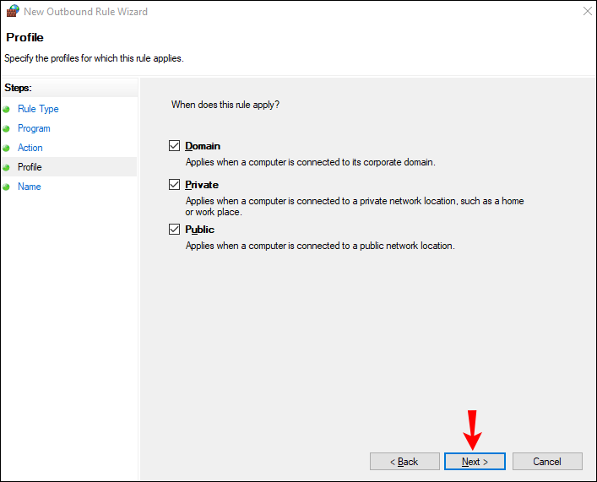The image size is (597, 482).
Task: Close the New Outbound Rule Wizard window
Action: (584, 12)
